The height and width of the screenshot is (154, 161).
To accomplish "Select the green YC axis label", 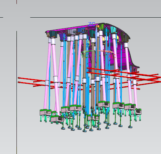I will pos(85,56).
